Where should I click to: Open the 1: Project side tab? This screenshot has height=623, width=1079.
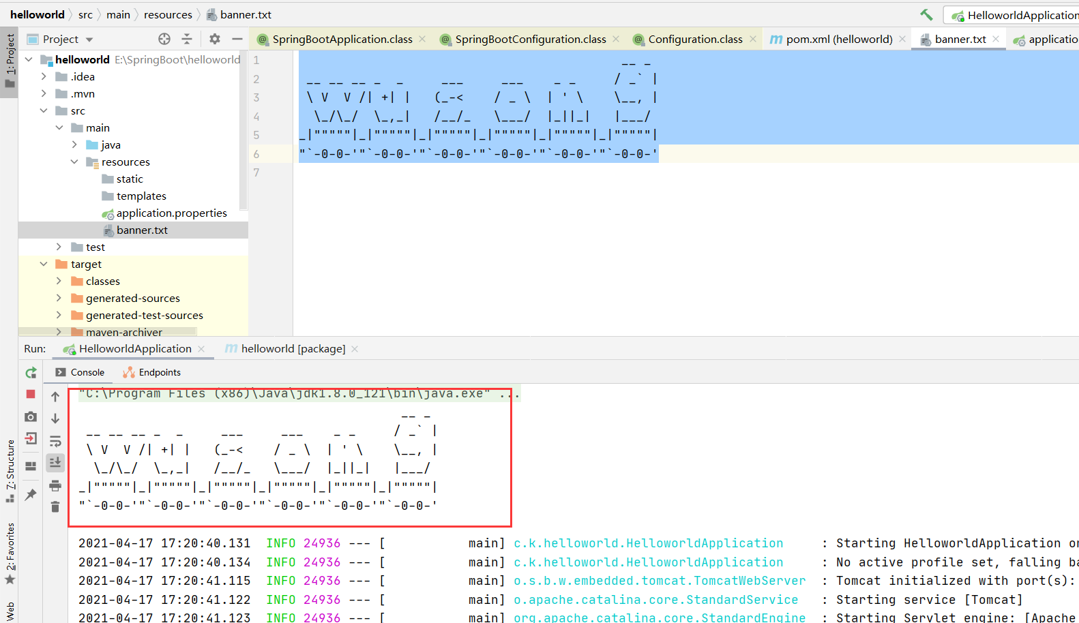10,61
